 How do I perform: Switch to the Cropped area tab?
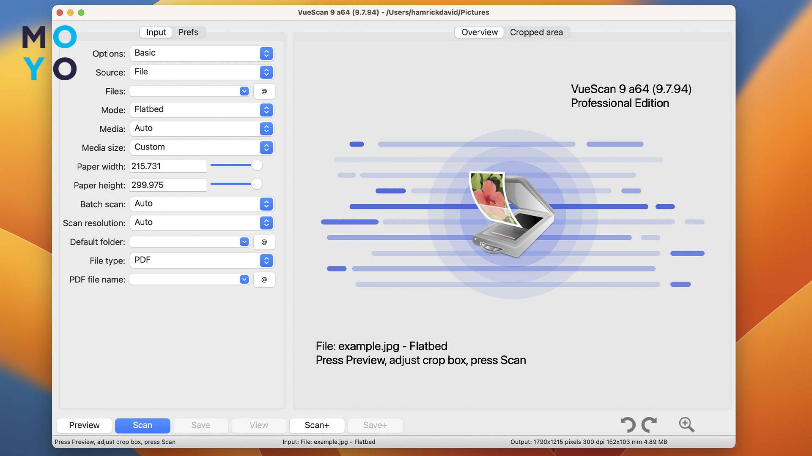pos(536,33)
